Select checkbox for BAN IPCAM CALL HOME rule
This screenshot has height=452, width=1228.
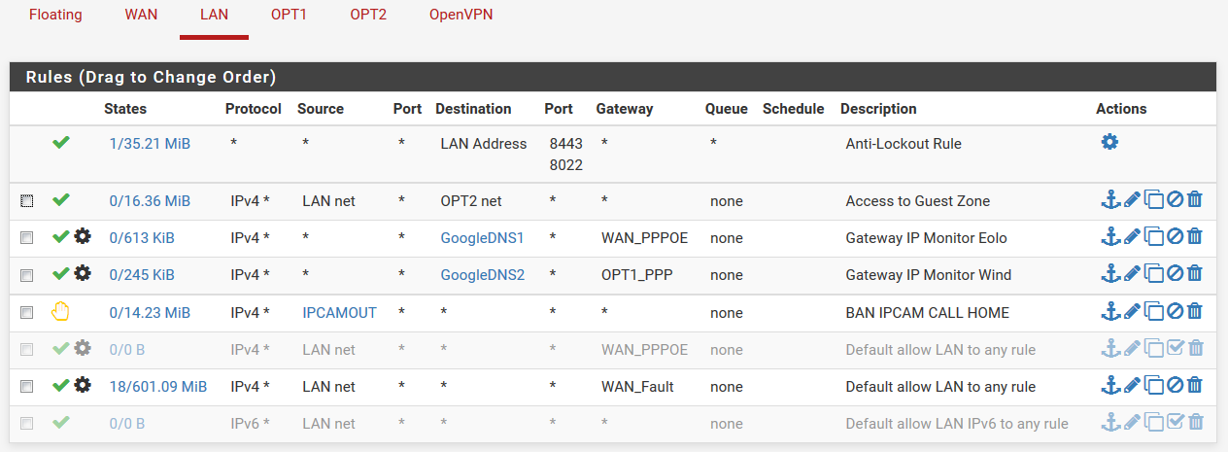[x=27, y=313]
